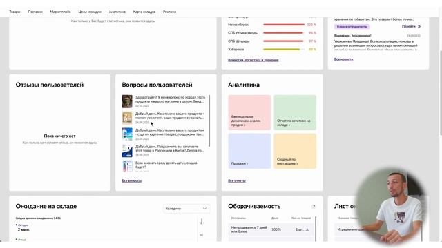This screenshot has width=442, height=248.
Task: Click the purple news category tag
Action: pos(352,26)
